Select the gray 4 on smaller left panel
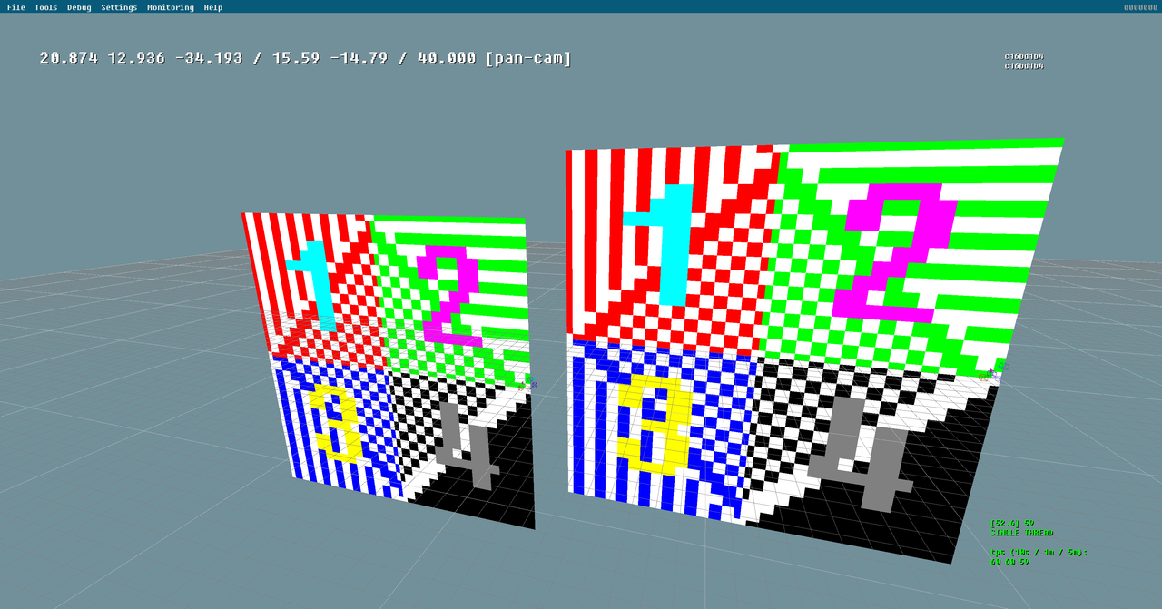Image resolution: width=1162 pixels, height=609 pixels. click(x=468, y=446)
